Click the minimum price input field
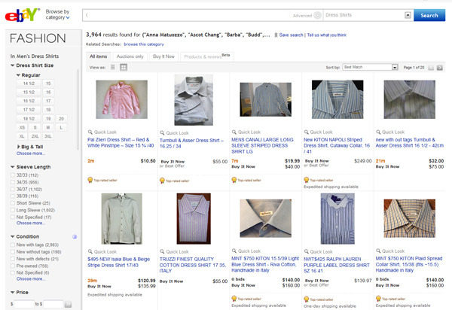 [x=24, y=304]
